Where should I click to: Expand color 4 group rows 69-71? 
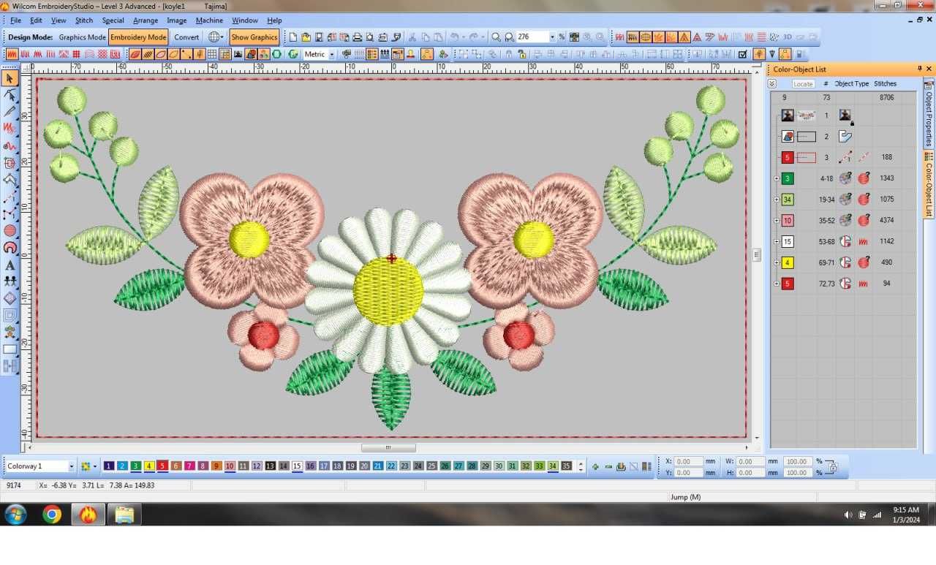[777, 262]
